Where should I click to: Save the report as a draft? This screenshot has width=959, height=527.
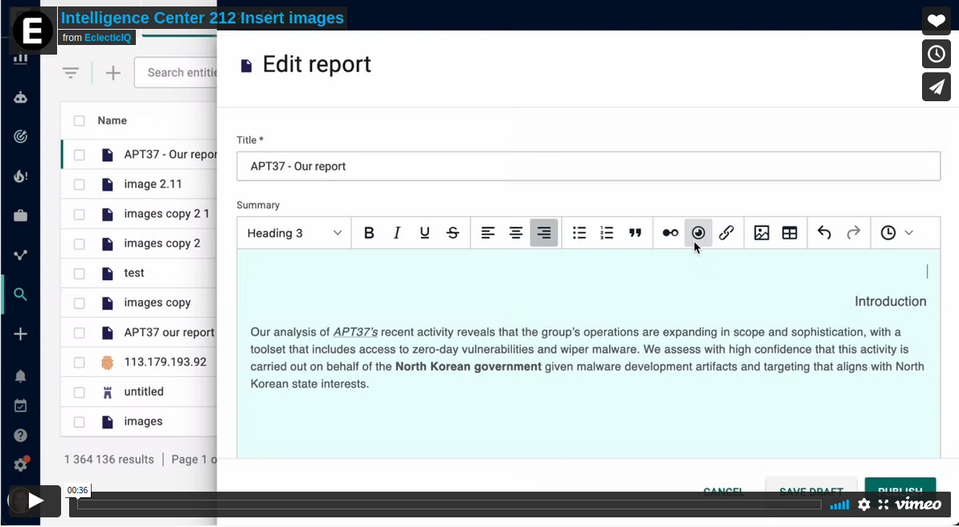pyautogui.click(x=810, y=491)
